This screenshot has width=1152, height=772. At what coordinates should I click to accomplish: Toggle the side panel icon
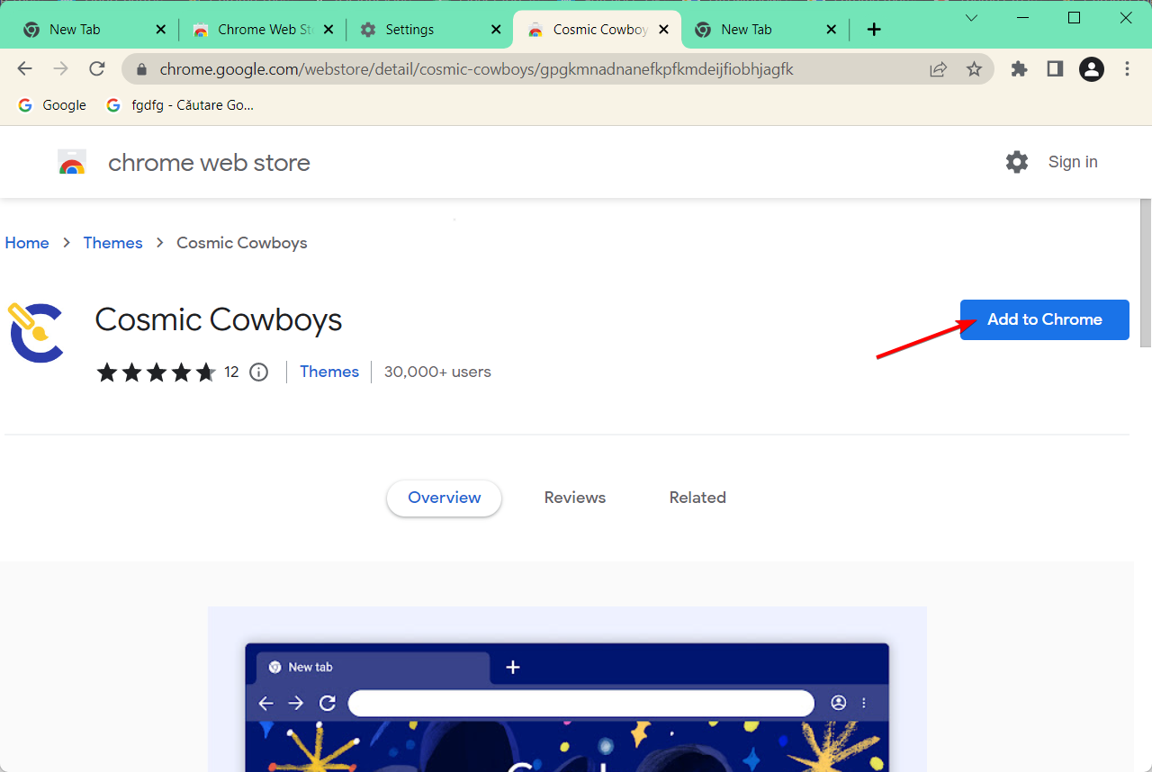(1055, 69)
